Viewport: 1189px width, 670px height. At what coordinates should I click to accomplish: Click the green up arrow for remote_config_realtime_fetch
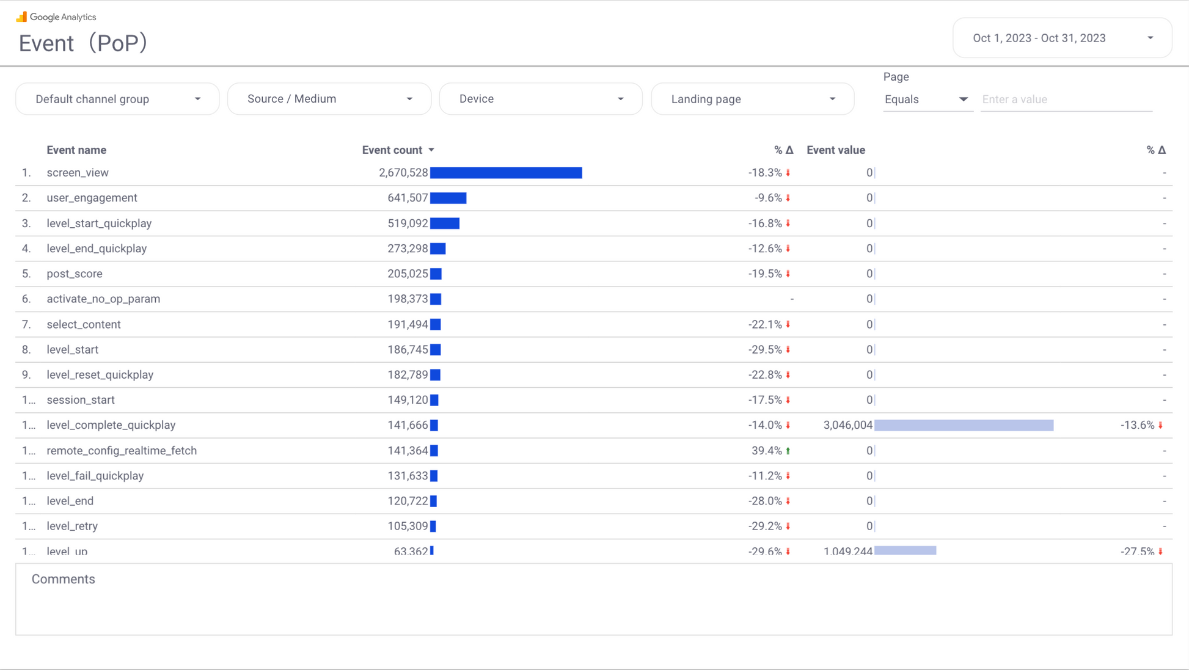pos(788,451)
